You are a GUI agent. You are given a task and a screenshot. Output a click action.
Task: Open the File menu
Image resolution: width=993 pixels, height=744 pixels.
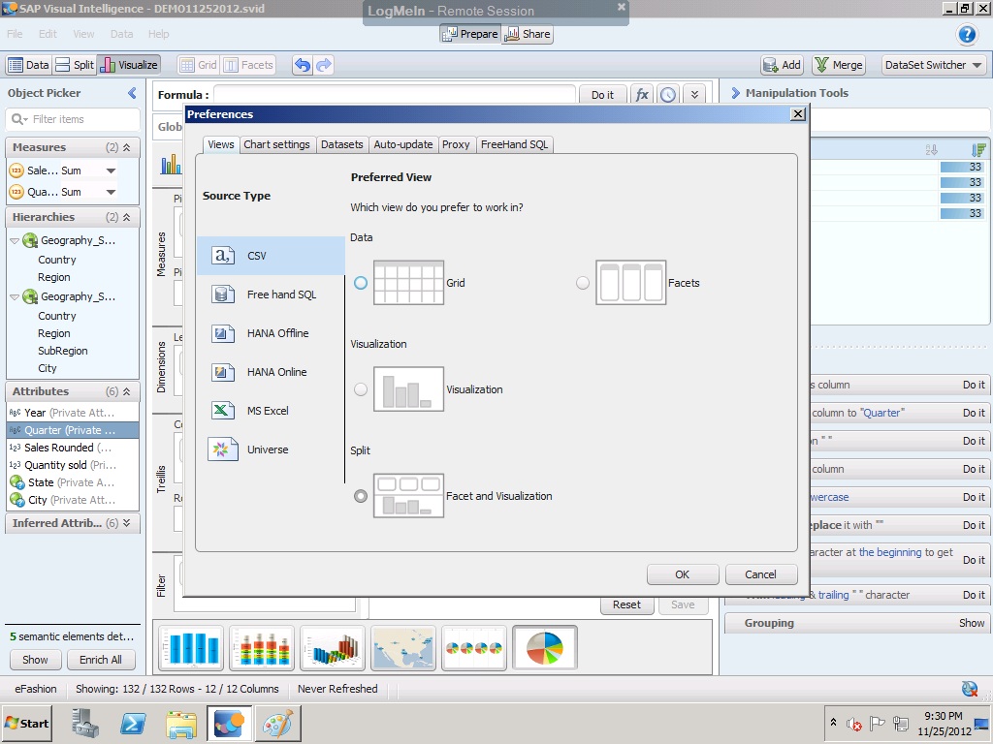15,34
